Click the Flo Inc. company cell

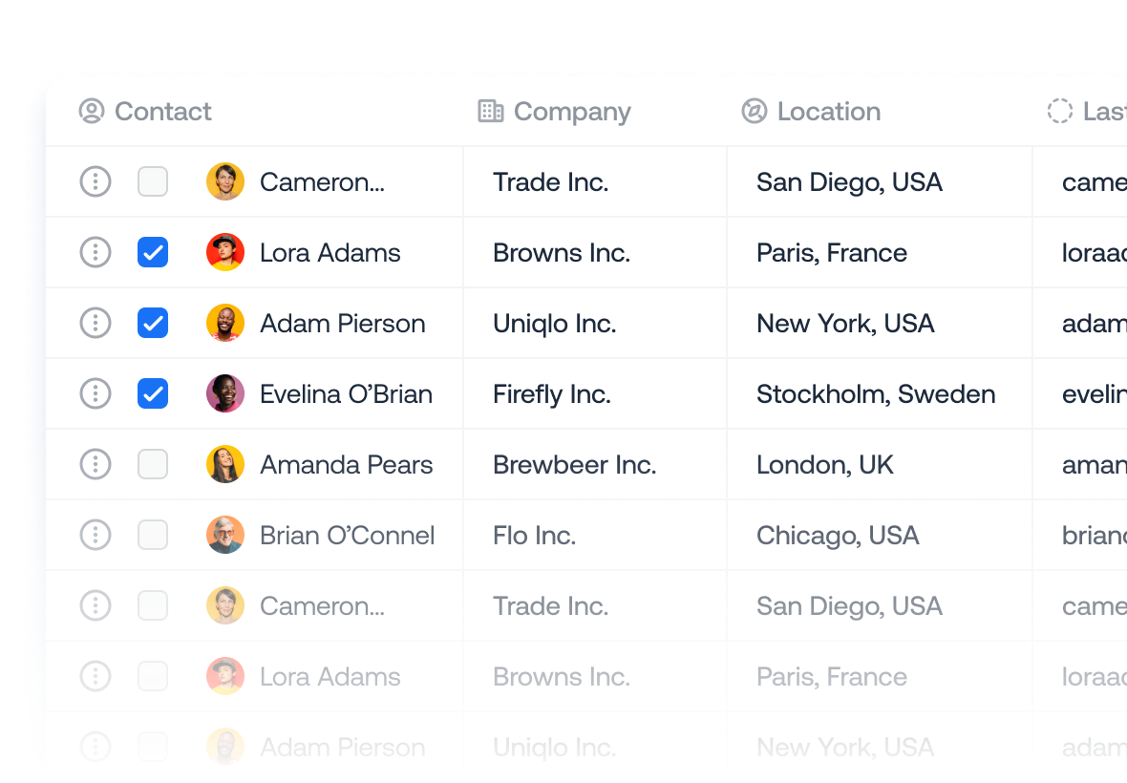click(x=534, y=536)
